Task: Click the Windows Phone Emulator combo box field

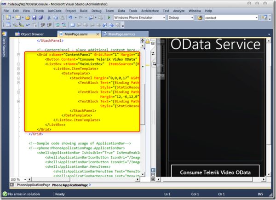Action: 139,17
